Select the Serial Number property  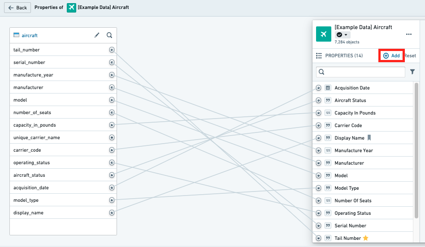[x=363, y=226]
